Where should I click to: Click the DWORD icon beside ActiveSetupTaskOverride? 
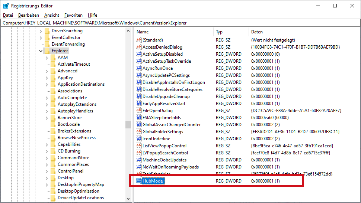tap(138, 61)
